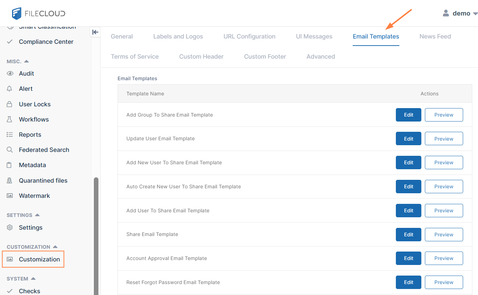Open Customization in the sidebar

click(39, 259)
